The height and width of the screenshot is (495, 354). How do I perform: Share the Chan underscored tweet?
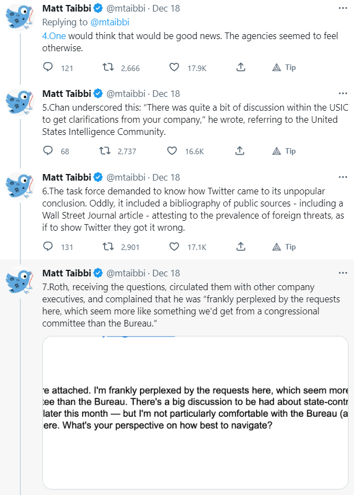point(240,151)
